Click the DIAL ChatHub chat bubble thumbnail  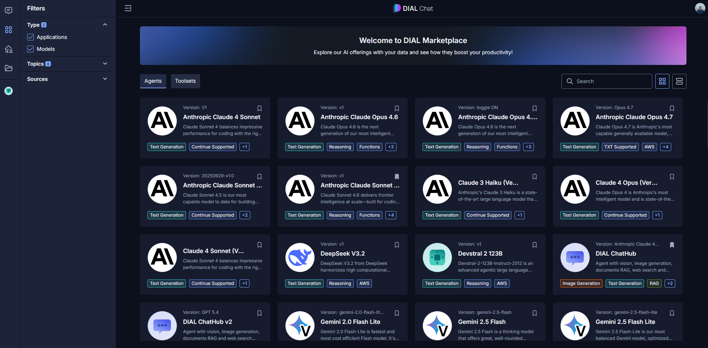(x=575, y=257)
